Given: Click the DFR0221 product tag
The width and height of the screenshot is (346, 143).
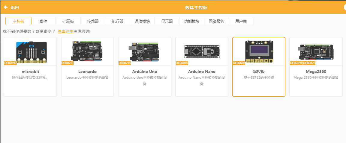Looking at the screenshot, I should tap(68, 63).
